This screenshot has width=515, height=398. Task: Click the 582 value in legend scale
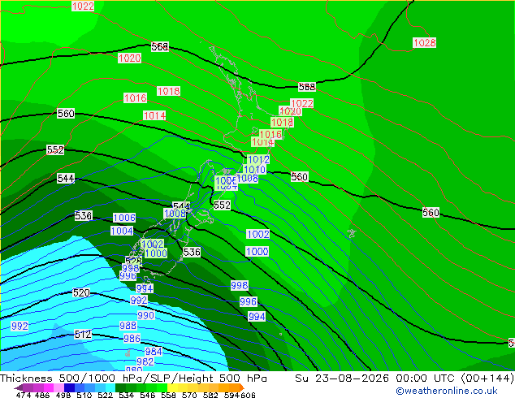coord(210,395)
